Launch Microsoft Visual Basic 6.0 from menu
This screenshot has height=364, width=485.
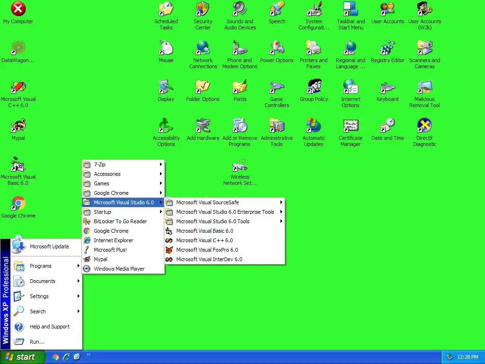tap(225, 231)
